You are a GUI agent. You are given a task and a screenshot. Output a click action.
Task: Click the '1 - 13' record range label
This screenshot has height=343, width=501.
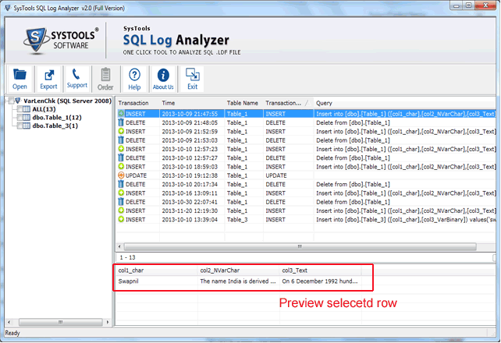pyautogui.click(x=127, y=257)
